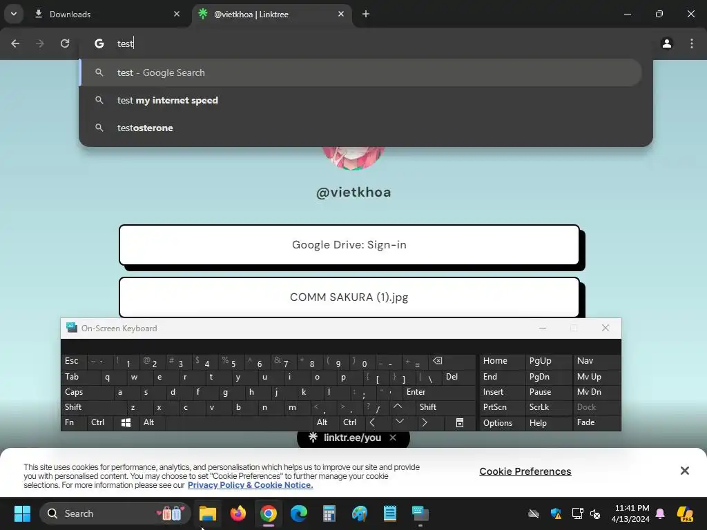Open Calculator from the taskbar

(329, 513)
